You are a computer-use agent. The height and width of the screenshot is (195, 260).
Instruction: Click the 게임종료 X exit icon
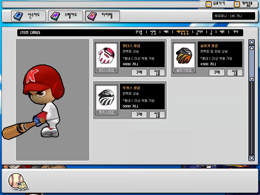(237, 4)
